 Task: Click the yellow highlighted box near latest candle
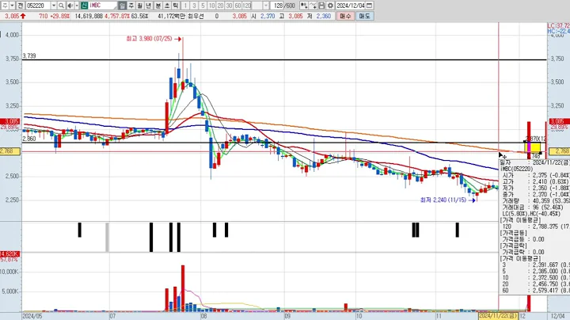[533, 147]
